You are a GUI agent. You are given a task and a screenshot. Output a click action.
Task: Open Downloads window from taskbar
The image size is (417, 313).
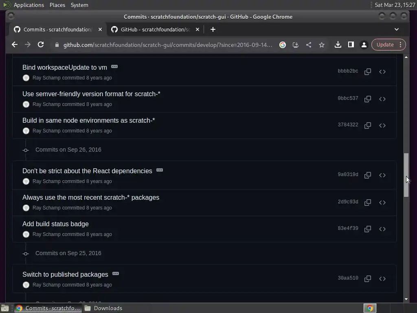[103, 308]
